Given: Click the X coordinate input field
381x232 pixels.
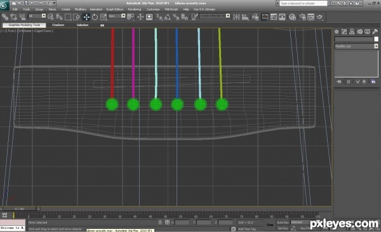Looking at the screenshot, I should (x=182, y=222).
